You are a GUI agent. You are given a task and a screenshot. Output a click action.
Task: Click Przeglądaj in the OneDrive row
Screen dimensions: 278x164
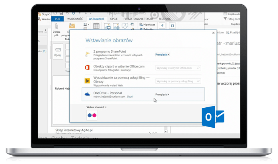pyautogui.click(x=162, y=95)
